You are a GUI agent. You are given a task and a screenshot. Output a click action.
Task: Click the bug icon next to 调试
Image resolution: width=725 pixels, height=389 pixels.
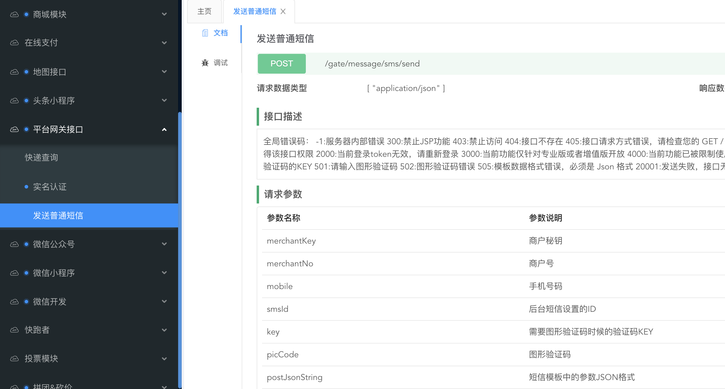(x=205, y=63)
